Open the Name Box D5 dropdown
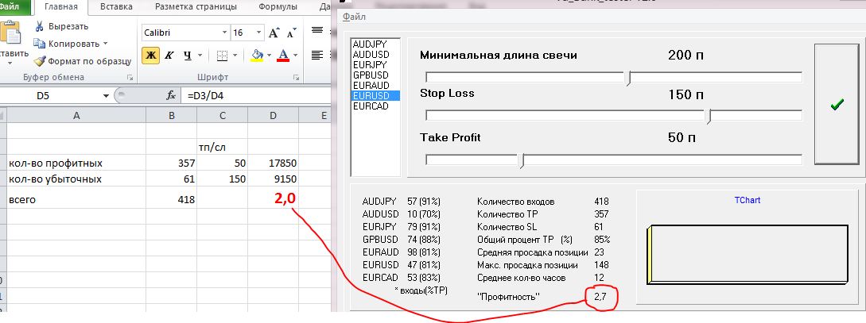 pyautogui.click(x=106, y=96)
